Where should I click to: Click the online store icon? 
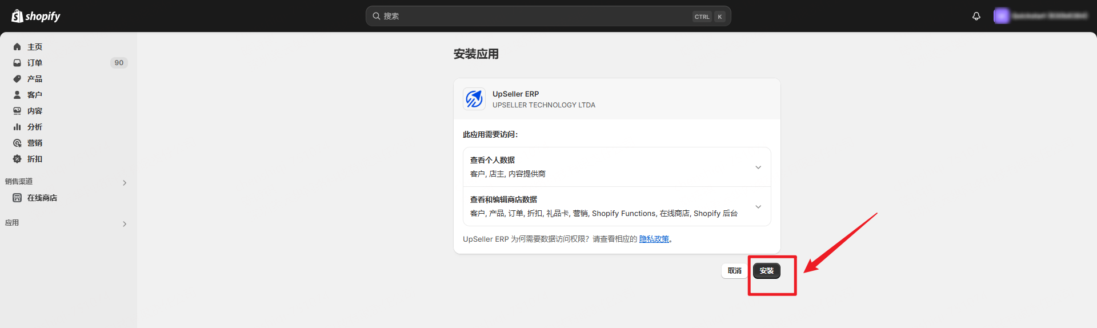point(17,198)
